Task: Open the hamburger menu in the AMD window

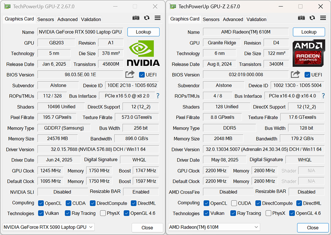Action: coord(323,18)
